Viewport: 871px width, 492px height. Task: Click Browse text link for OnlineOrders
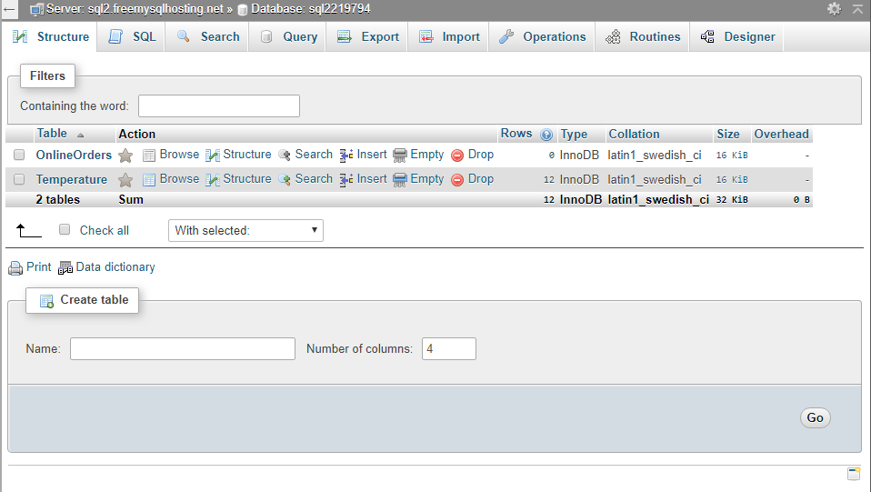(x=179, y=155)
